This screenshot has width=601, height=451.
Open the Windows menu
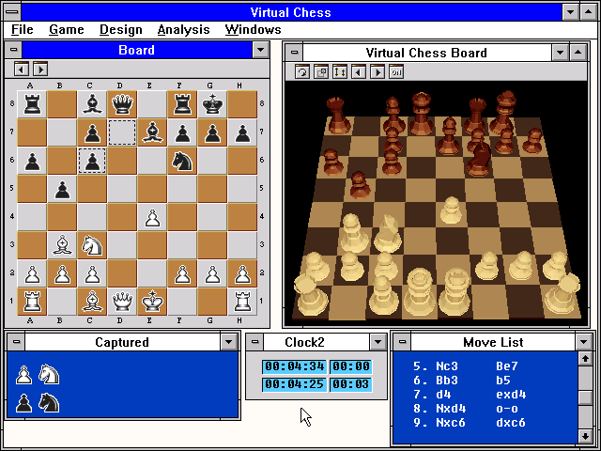click(x=253, y=29)
